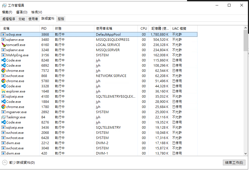Click the vertical scrollbar thumb

246,40
